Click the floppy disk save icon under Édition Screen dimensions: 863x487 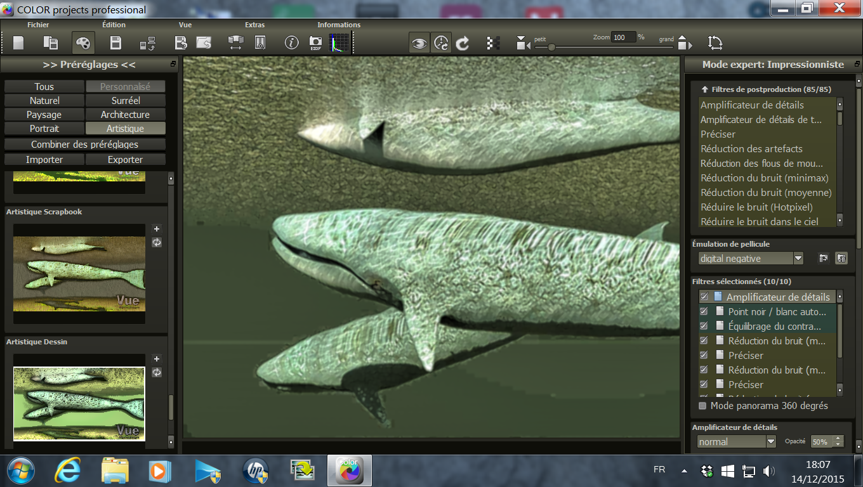point(115,42)
